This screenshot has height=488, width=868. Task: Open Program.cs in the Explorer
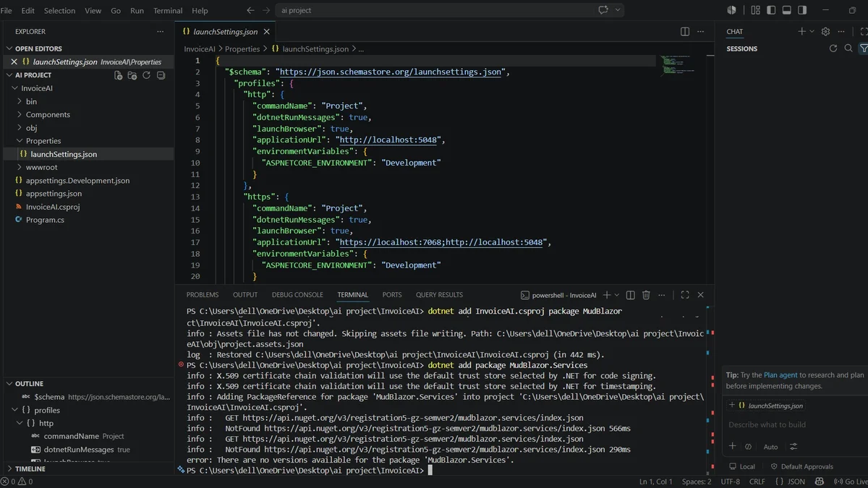click(45, 220)
